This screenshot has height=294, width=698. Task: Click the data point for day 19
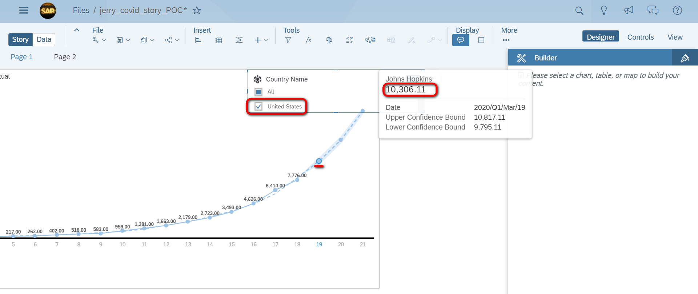[x=319, y=161]
